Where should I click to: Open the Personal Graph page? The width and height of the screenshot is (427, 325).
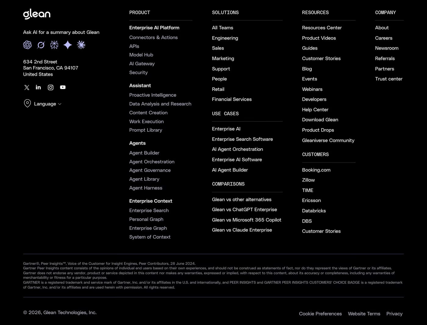pyautogui.click(x=146, y=219)
